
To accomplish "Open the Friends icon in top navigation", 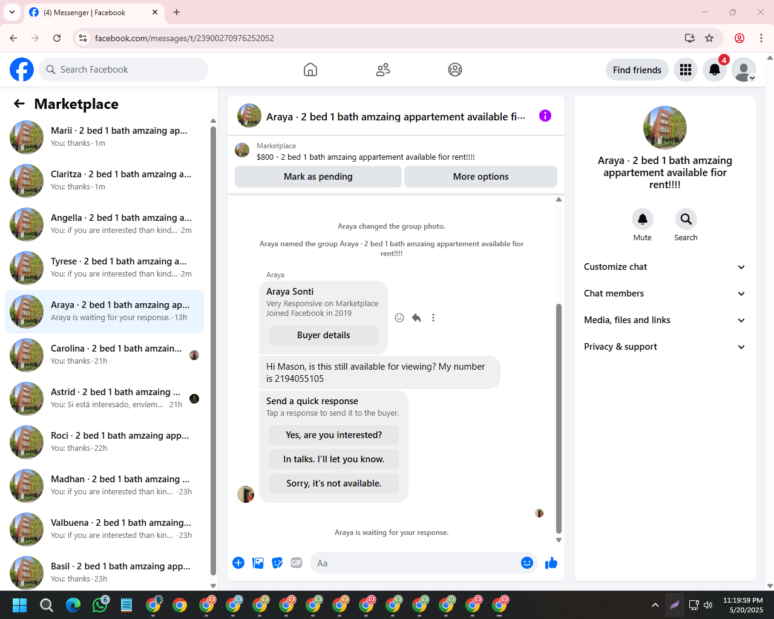I will point(383,70).
